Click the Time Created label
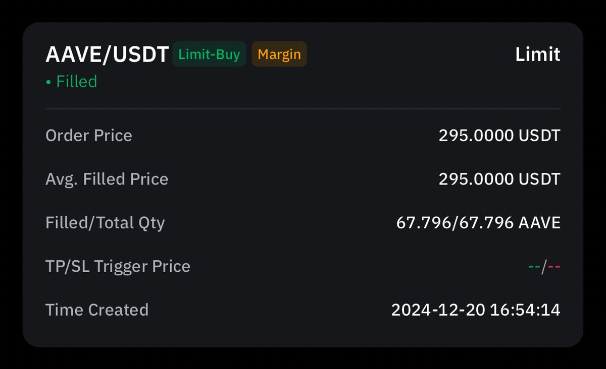Viewport: 606px width, 369px height. [97, 310]
